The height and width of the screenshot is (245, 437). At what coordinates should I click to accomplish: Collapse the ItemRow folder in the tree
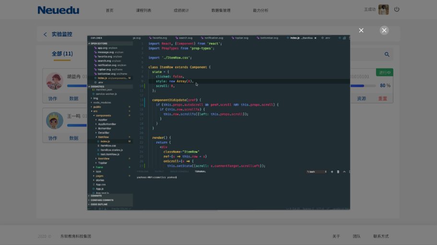(103, 137)
